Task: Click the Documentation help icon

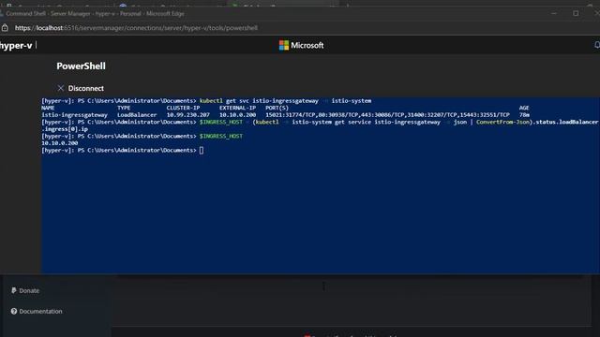Action: [14, 312]
